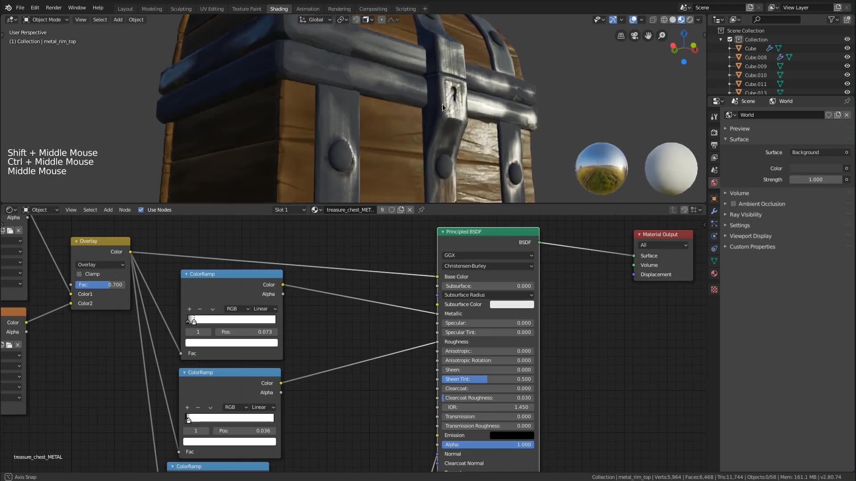Click Add menu in node editor header
This screenshot has height=481, width=856.
[108, 210]
